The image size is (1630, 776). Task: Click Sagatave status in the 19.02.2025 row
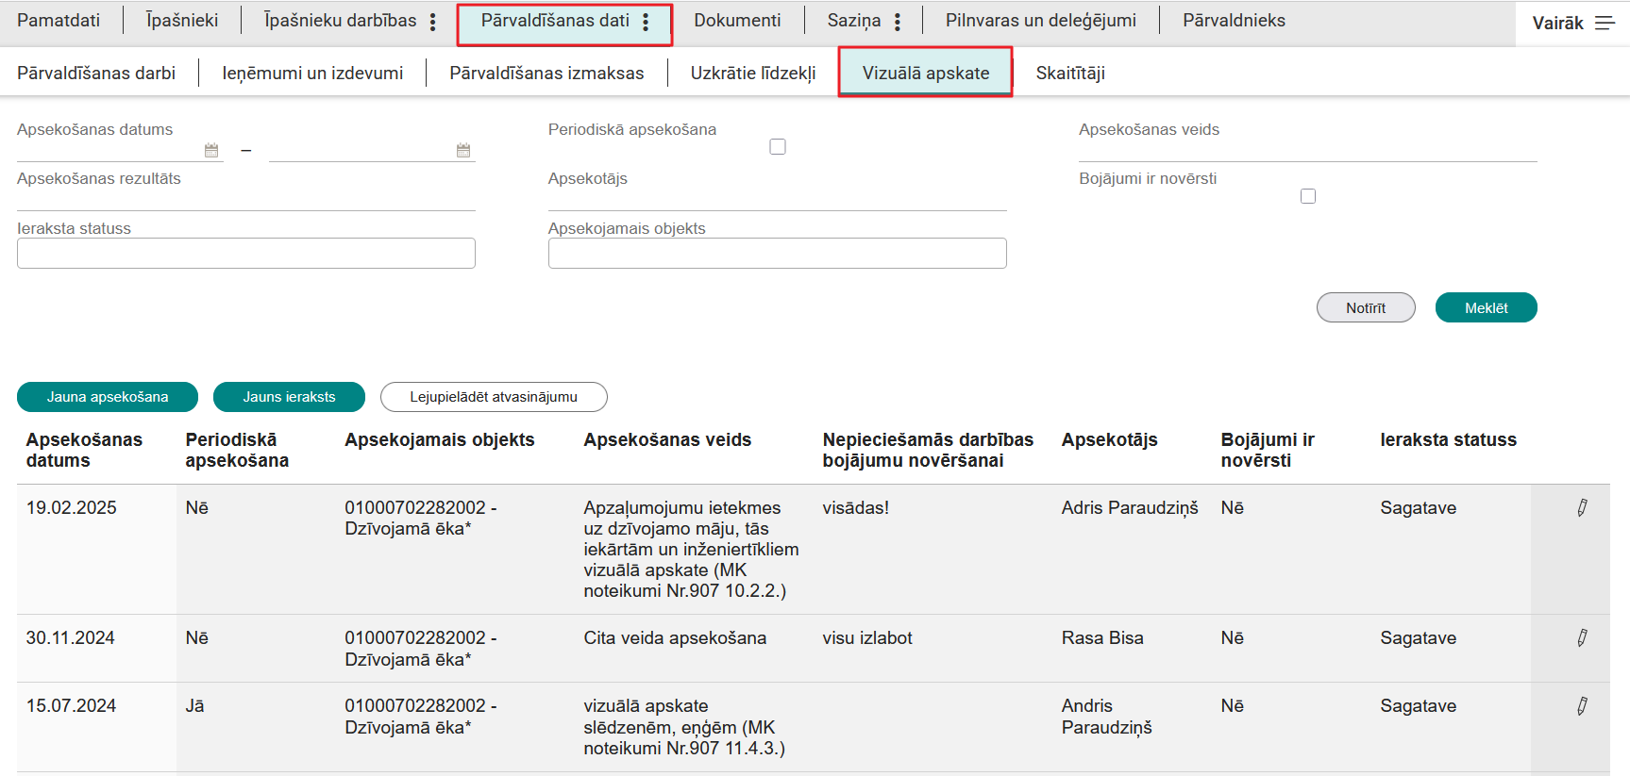[1418, 508]
